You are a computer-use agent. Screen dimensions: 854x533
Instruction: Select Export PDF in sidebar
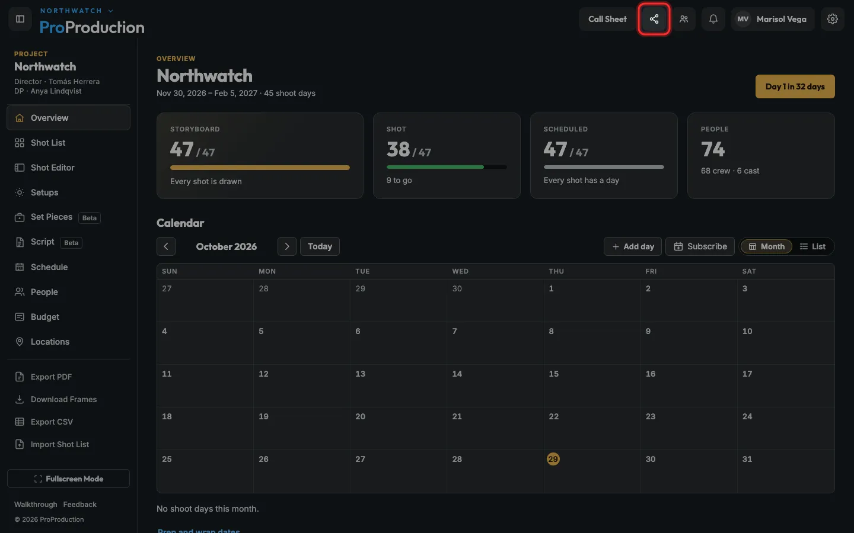pos(68,377)
